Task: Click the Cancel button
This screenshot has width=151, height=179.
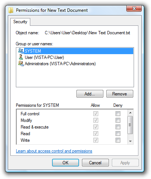Action: [95, 163]
